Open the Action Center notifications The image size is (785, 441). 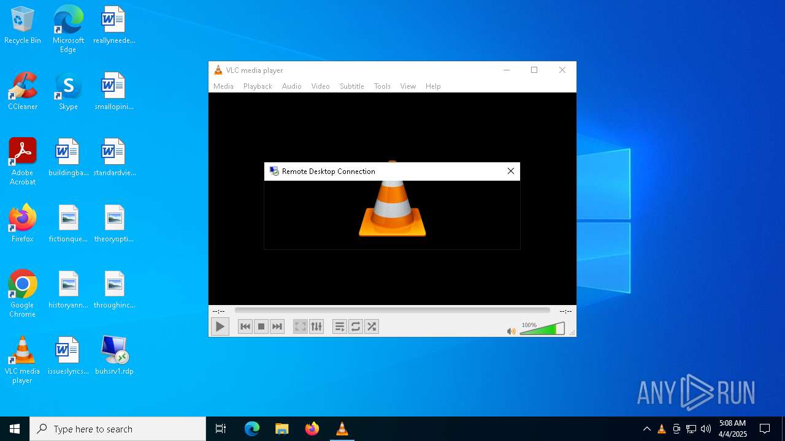[x=765, y=429]
